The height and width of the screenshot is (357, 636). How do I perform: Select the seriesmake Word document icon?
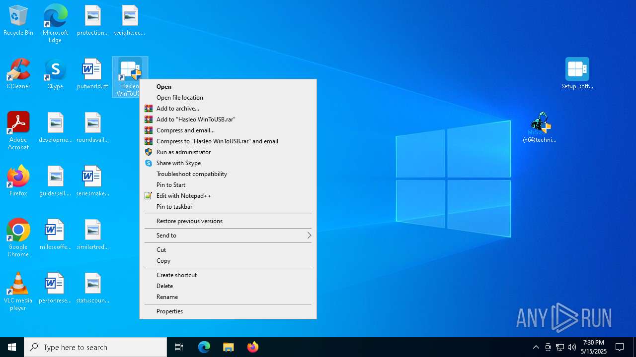pos(92,181)
